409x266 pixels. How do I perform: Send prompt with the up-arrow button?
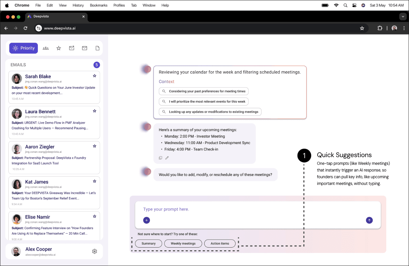click(x=369, y=220)
